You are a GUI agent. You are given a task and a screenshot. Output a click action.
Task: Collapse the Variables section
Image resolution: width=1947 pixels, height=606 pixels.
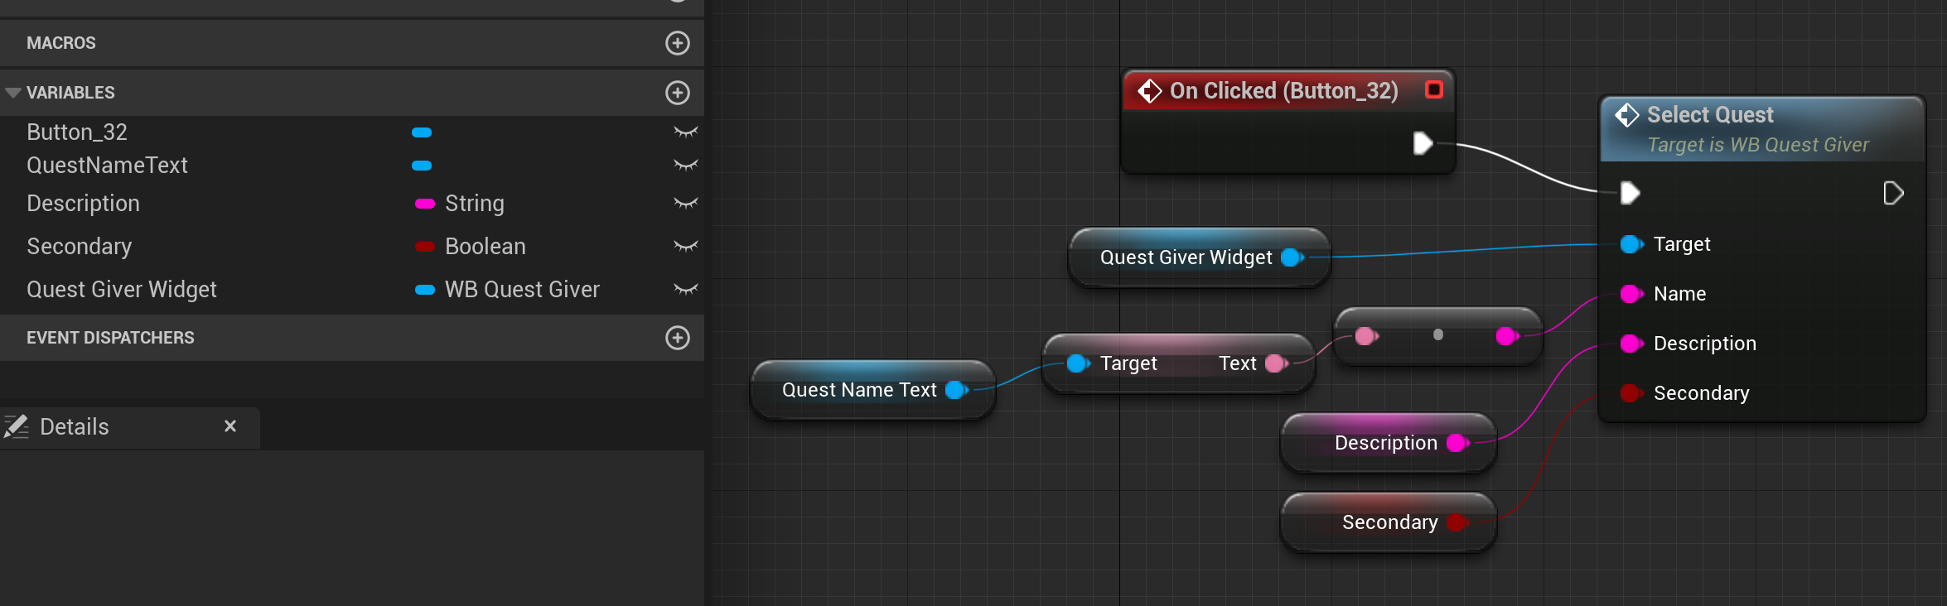13,93
